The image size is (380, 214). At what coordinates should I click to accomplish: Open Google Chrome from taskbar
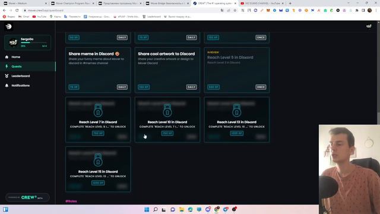[x=217, y=209]
